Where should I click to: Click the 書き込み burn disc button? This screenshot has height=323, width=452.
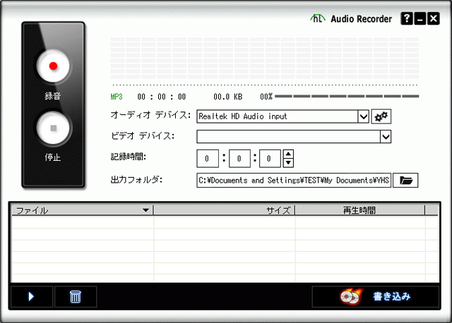click(375, 296)
